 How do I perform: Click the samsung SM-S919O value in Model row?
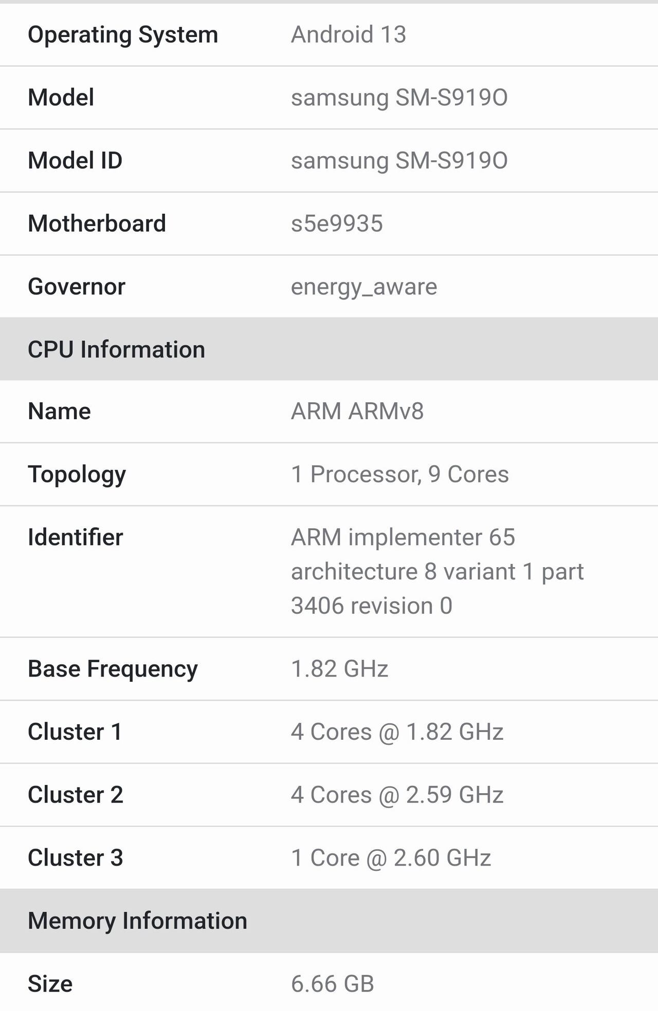tap(399, 98)
